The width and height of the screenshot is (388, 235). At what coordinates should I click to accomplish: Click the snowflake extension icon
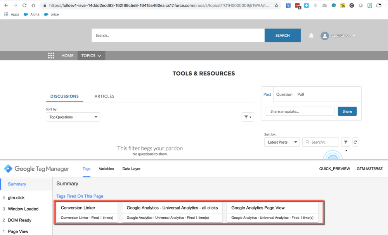(x=315, y=5)
